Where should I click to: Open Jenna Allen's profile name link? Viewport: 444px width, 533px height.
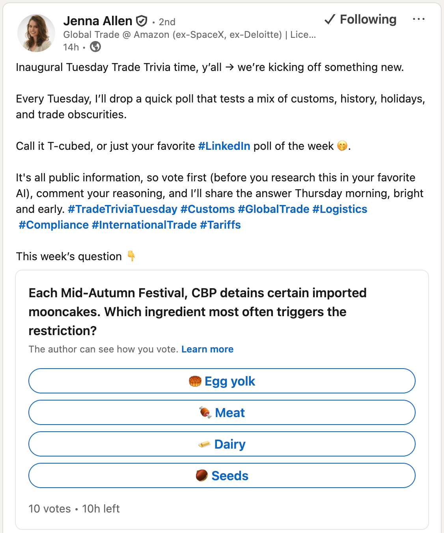[98, 21]
